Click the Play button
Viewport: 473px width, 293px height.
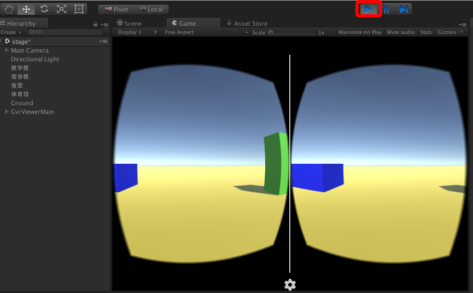(x=369, y=9)
